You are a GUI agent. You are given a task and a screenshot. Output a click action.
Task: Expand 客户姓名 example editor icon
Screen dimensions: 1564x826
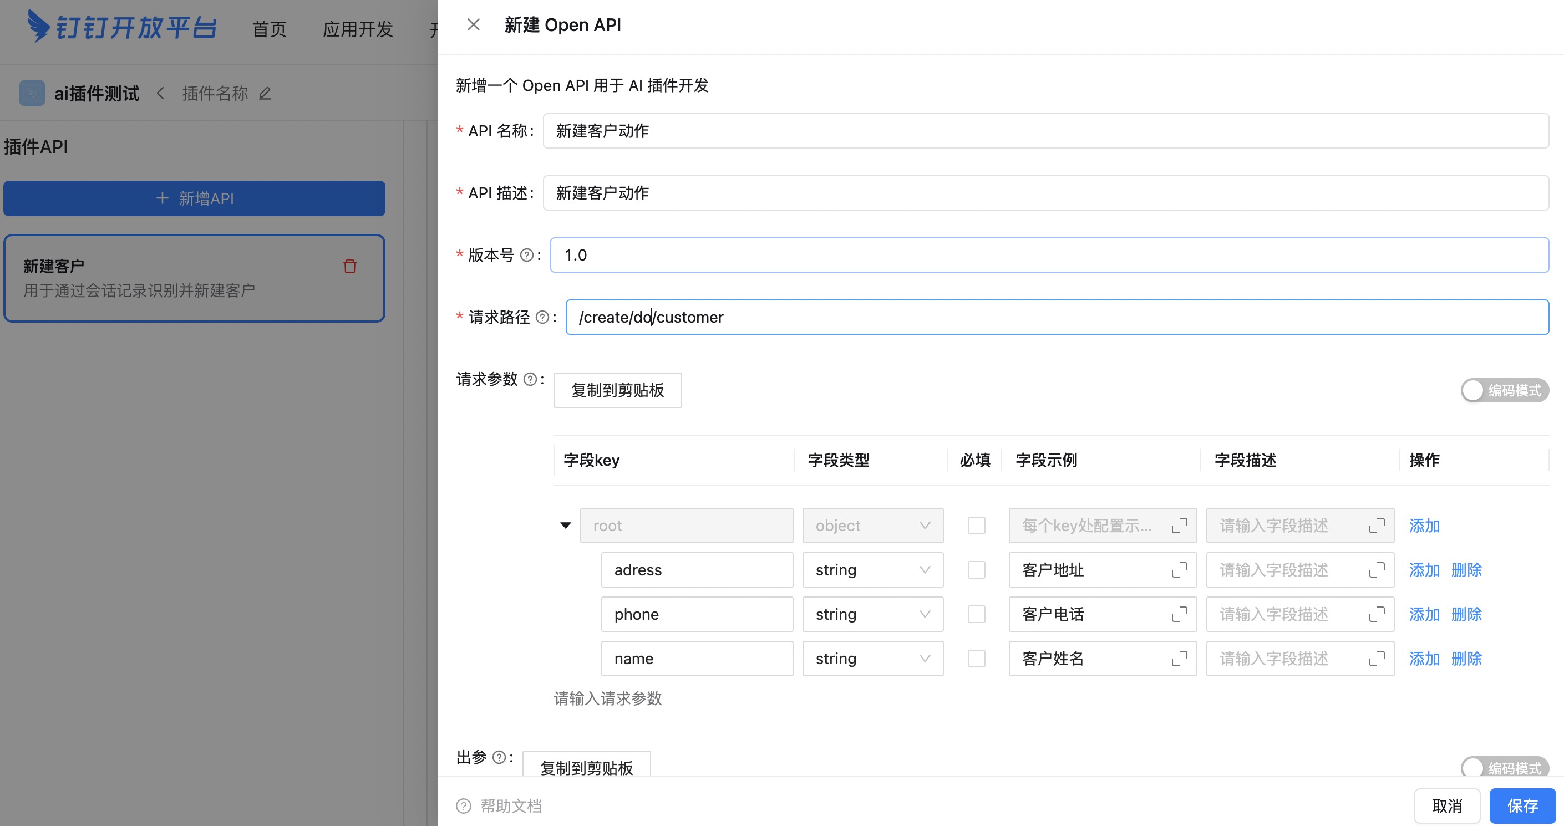click(x=1179, y=659)
